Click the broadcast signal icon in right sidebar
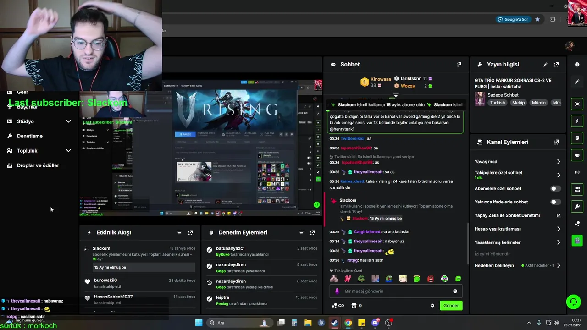Viewport: 587px width, 330px height. point(577,172)
